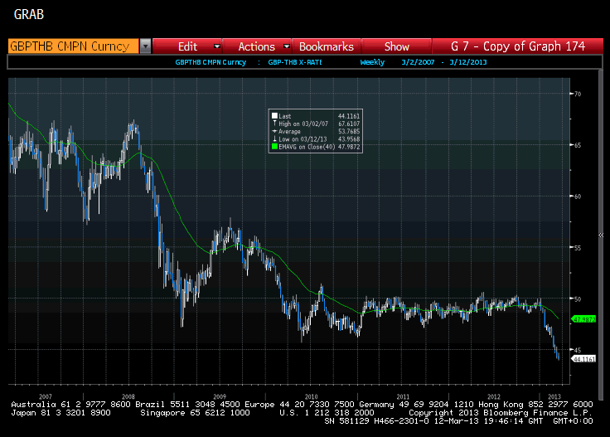Click the white Last legend square icon

coord(274,115)
